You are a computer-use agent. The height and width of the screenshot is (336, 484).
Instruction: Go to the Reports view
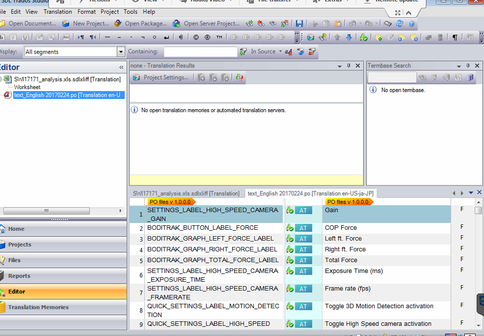(x=63, y=276)
